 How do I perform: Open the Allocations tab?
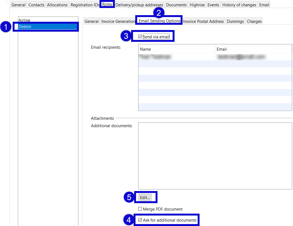(57, 4)
